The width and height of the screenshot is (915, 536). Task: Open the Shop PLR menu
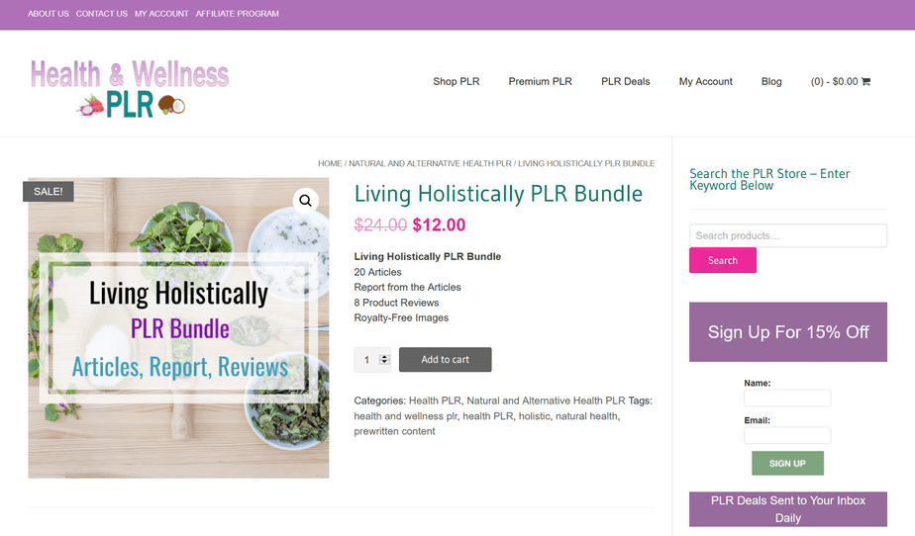click(456, 81)
